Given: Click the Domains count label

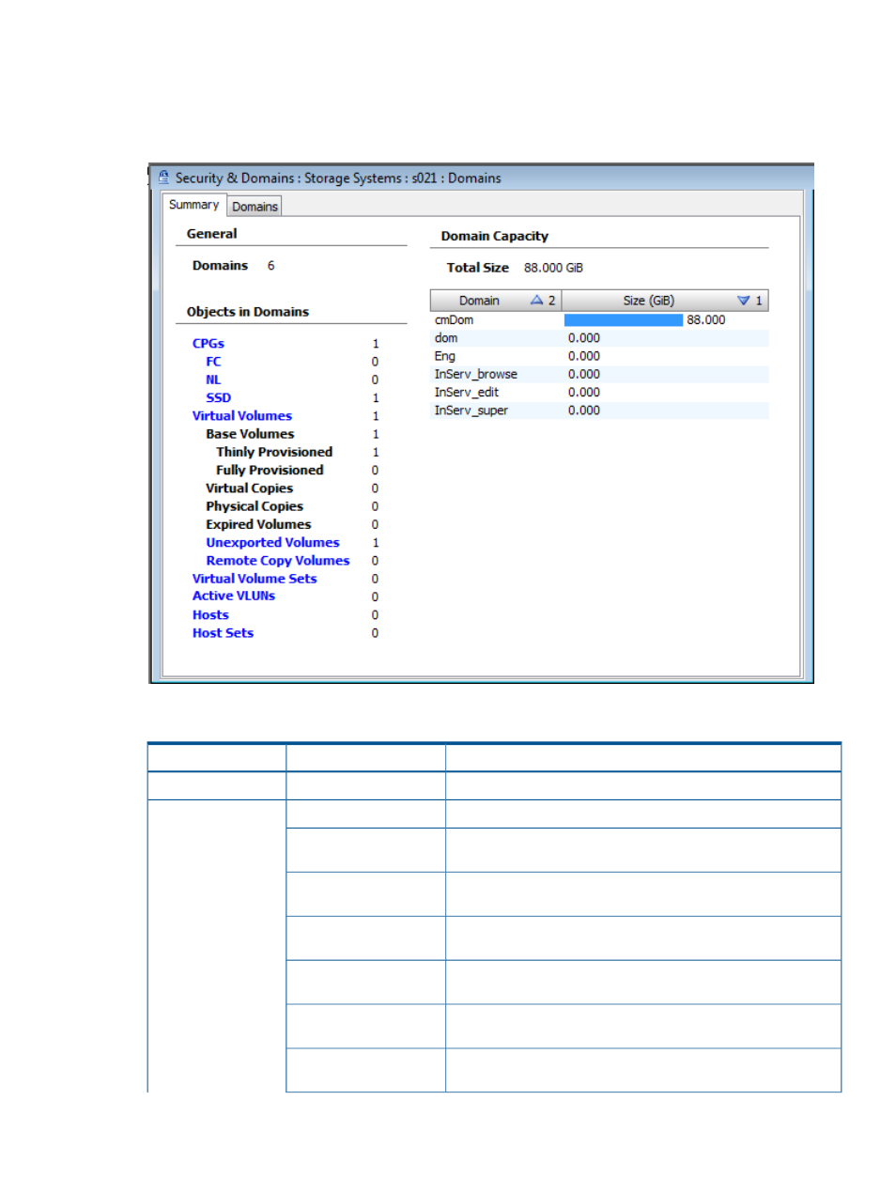Looking at the screenshot, I should pyautogui.click(x=221, y=266).
